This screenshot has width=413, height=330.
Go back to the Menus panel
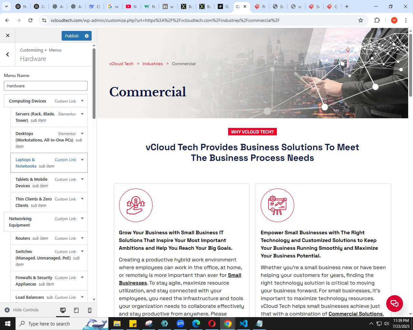(8, 54)
